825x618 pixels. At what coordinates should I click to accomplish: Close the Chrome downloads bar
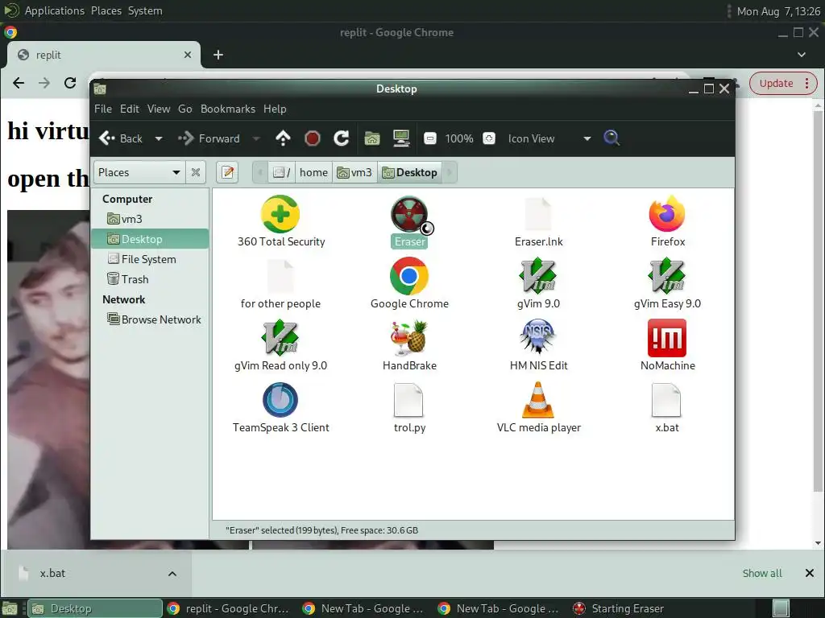pyautogui.click(x=809, y=573)
